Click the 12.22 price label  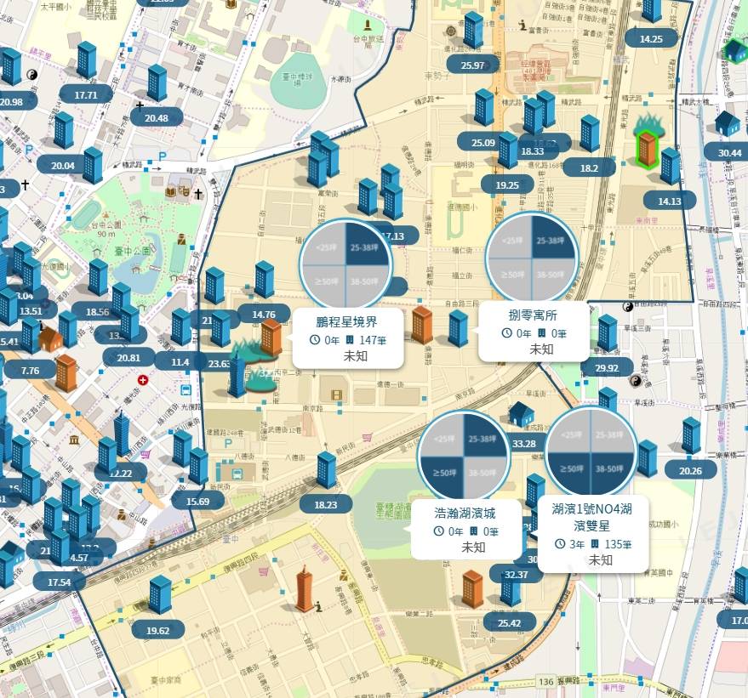tap(121, 473)
